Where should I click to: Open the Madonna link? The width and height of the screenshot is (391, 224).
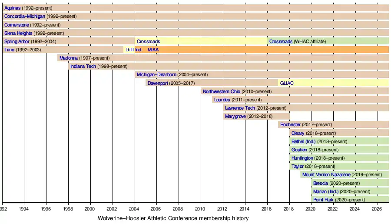coord(68,58)
